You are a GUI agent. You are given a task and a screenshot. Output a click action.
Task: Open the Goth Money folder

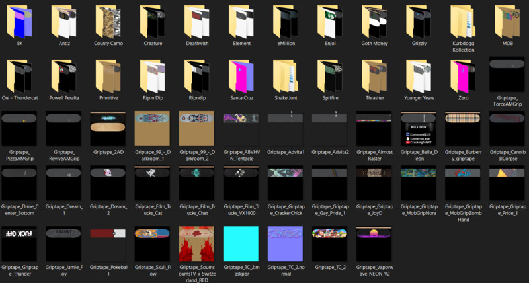pyautogui.click(x=375, y=22)
